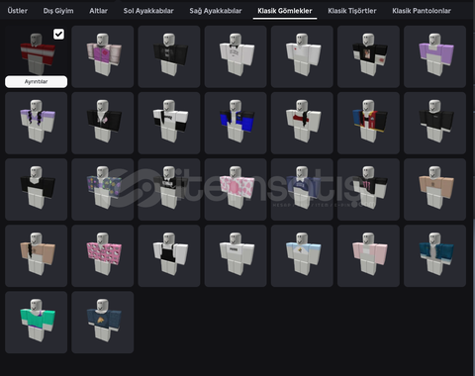Screen dimensions: 475x376
Task: Select the tan beige crop top shirt
Action: (434, 189)
